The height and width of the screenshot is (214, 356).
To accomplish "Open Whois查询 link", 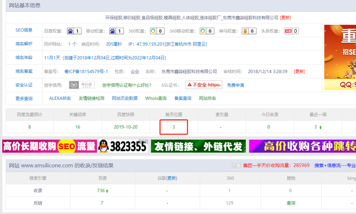I will (x=156, y=98).
